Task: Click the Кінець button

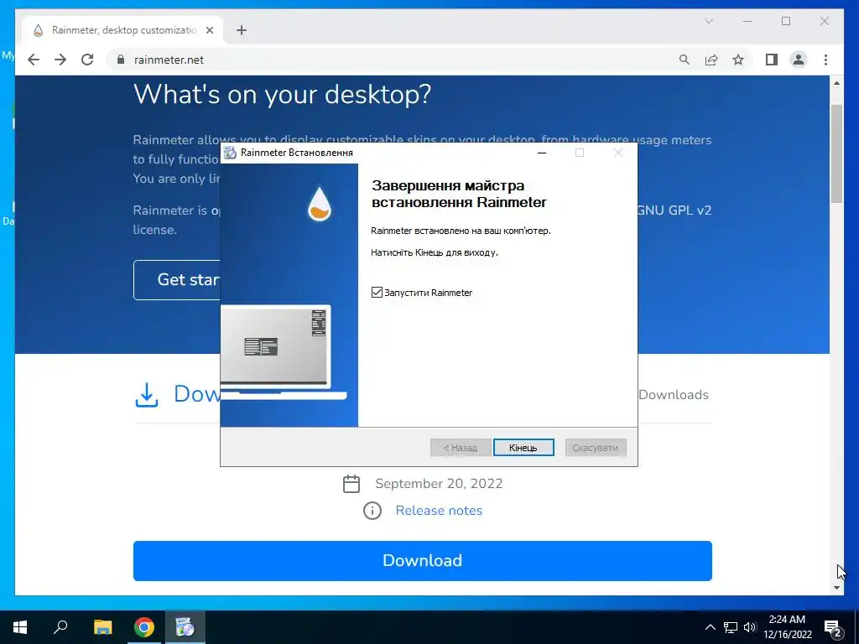Action: coord(523,448)
